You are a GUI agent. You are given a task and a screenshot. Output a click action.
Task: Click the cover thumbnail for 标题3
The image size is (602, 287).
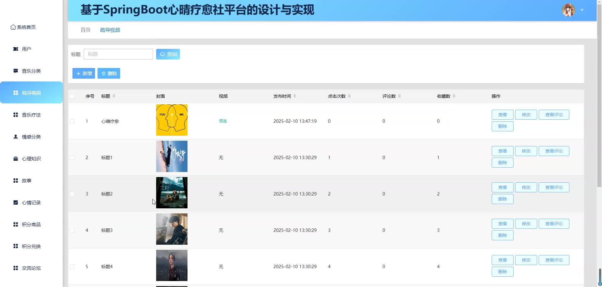pyautogui.click(x=172, y=229)
